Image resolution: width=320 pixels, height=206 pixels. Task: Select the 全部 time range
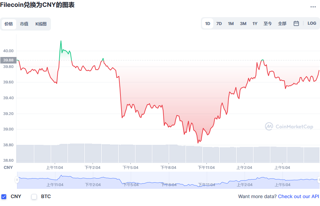282,24
